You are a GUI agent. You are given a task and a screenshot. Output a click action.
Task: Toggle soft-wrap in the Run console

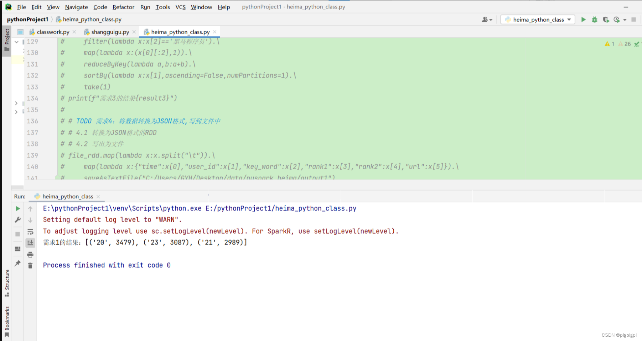30,232
